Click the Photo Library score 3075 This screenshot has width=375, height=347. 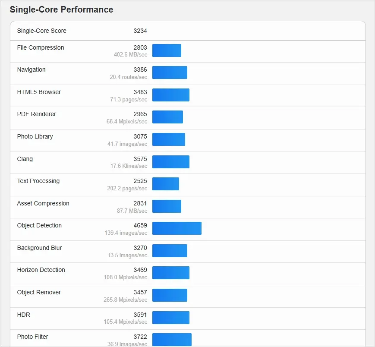[x=140, y=136]
